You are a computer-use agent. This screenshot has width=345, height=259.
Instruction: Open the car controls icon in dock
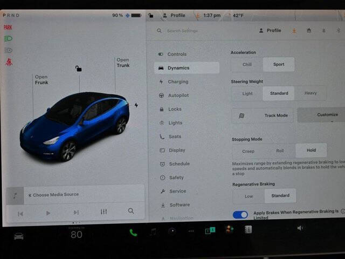pos(19,236)
